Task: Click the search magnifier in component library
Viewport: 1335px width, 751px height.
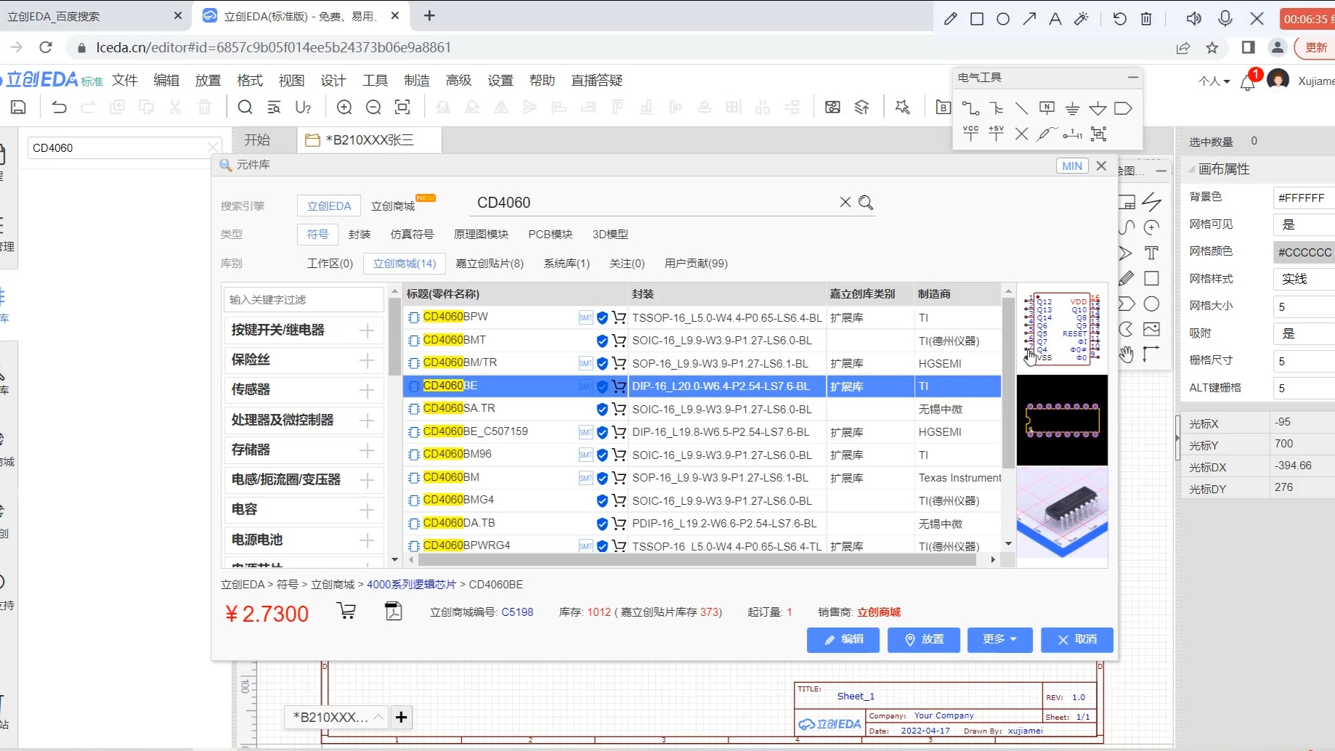Action: [866, 203]
